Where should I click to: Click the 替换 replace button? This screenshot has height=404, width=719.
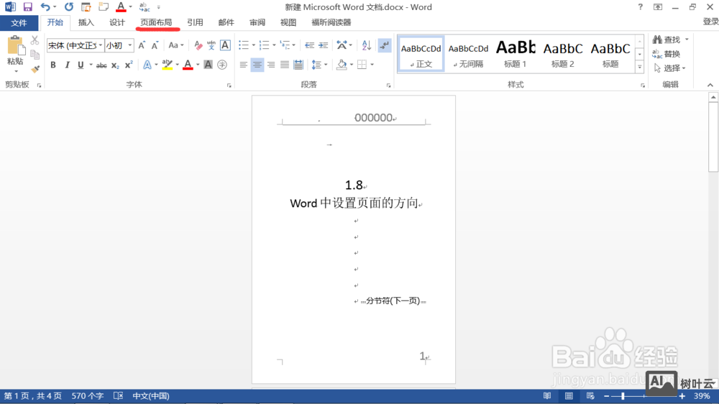667,54
